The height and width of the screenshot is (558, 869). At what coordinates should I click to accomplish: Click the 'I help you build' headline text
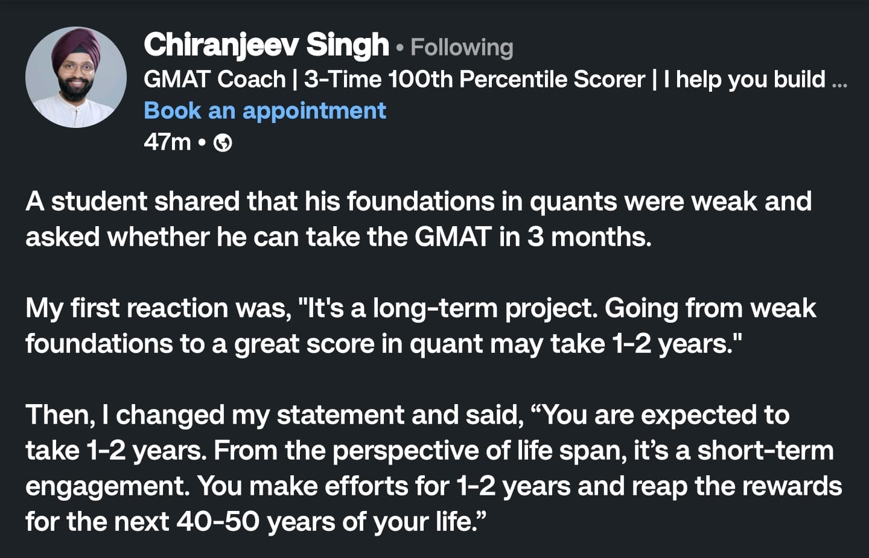[743, 79]
